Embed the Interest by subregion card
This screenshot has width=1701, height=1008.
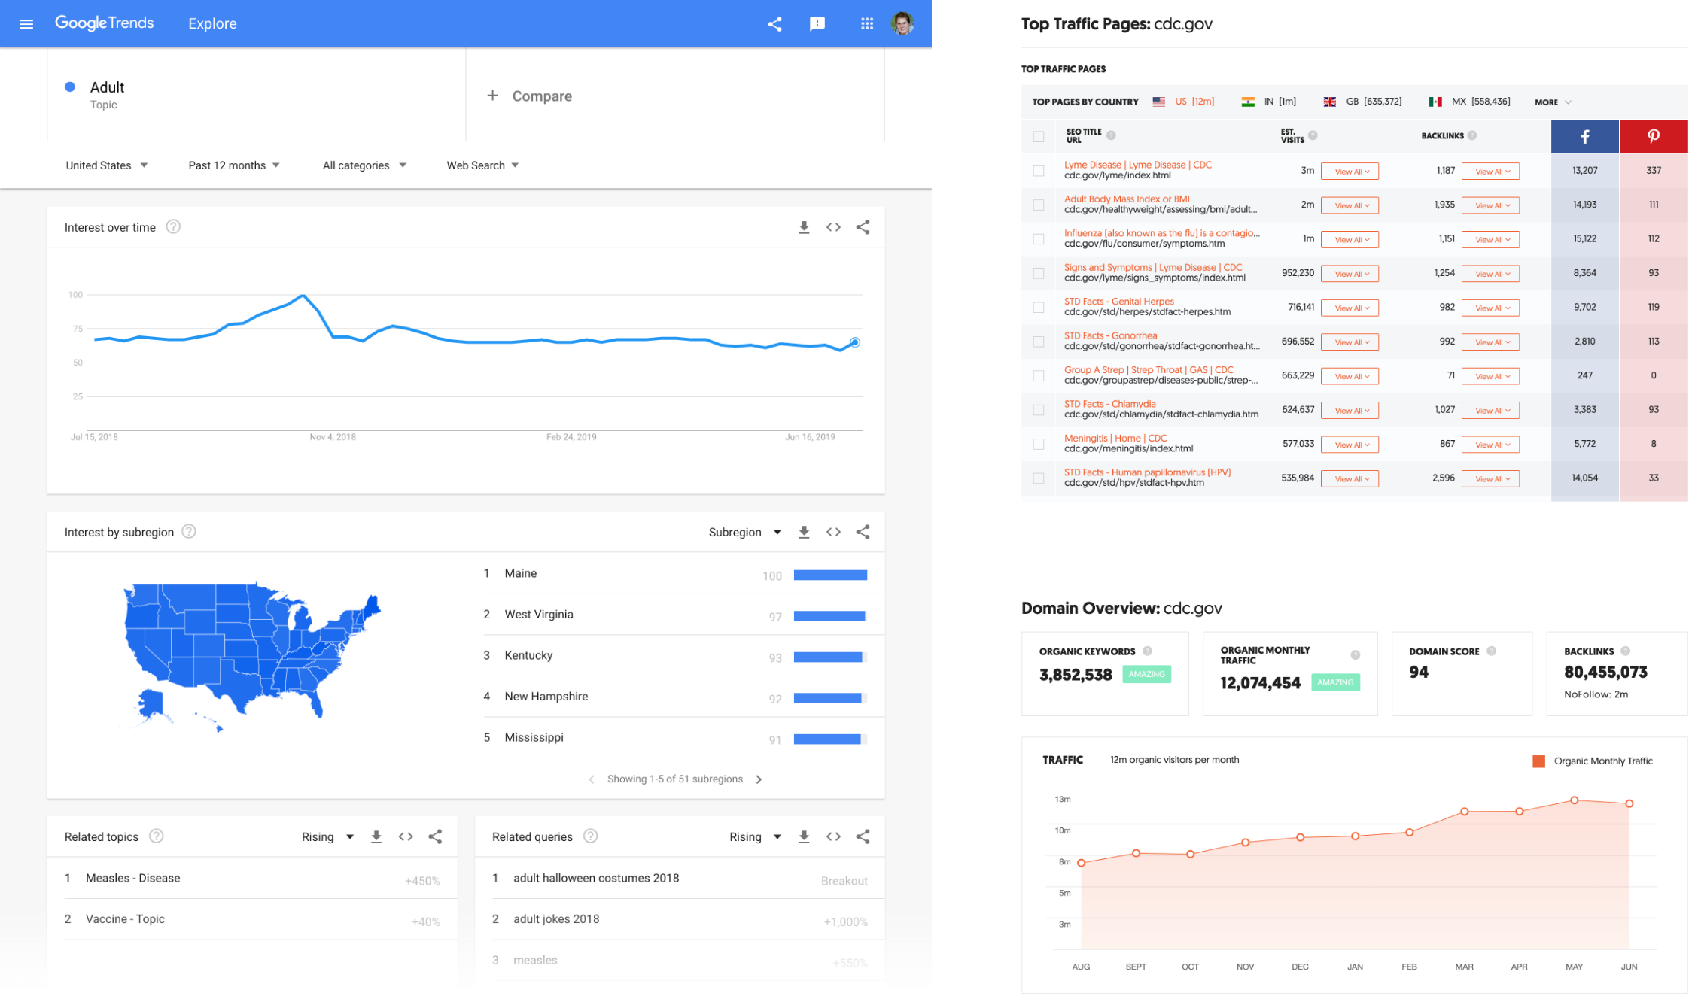833,532
